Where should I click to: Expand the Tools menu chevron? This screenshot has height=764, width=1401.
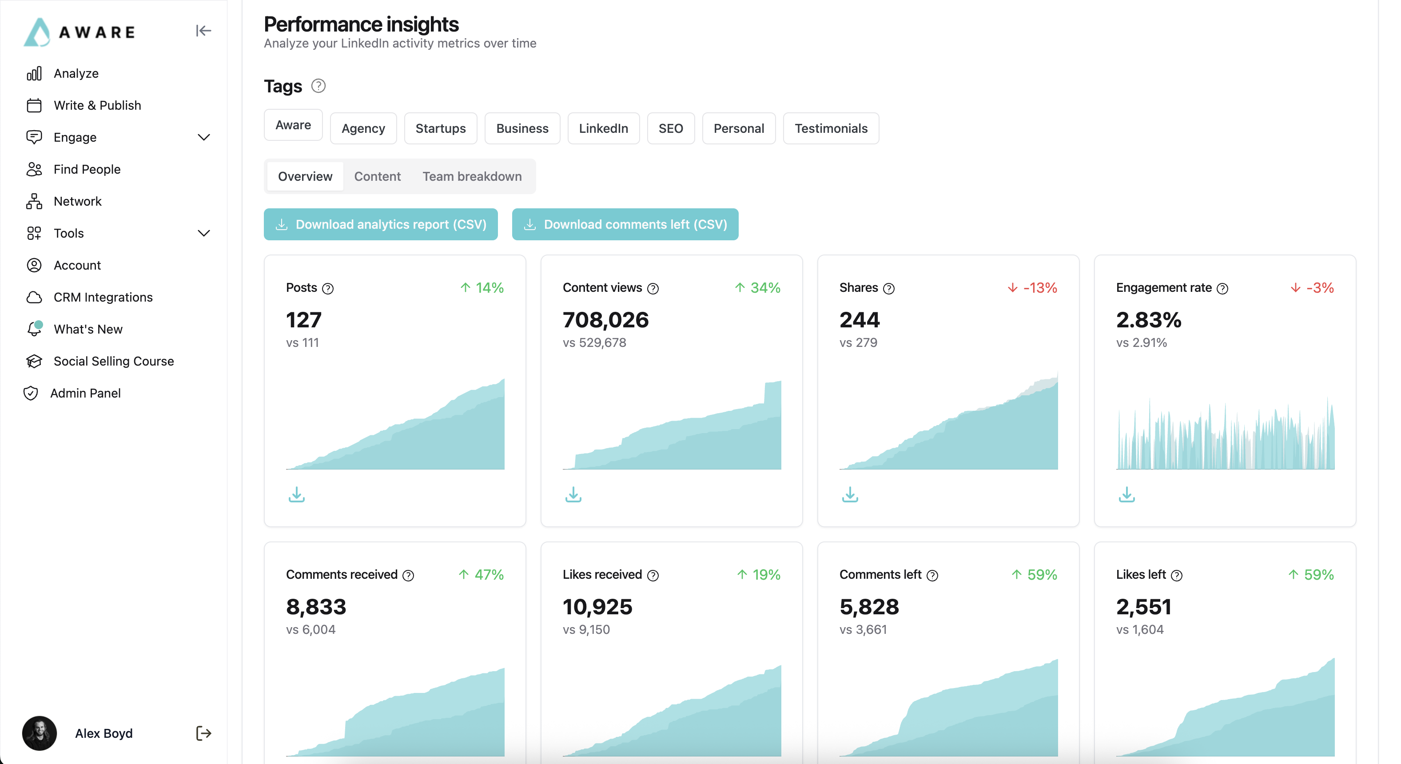click(x=203, y=233)
